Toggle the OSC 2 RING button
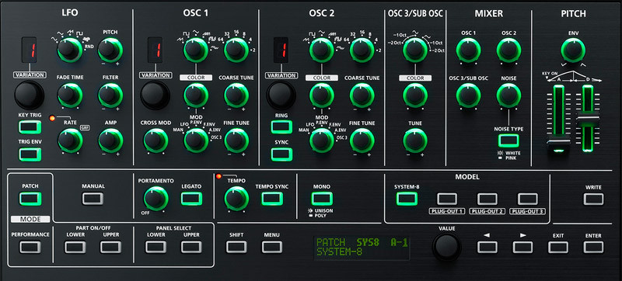The image size is (622, 281). coord(281,127)
